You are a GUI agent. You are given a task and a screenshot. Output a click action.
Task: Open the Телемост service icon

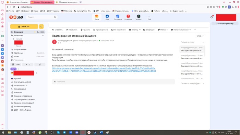[x=139, y=17]
